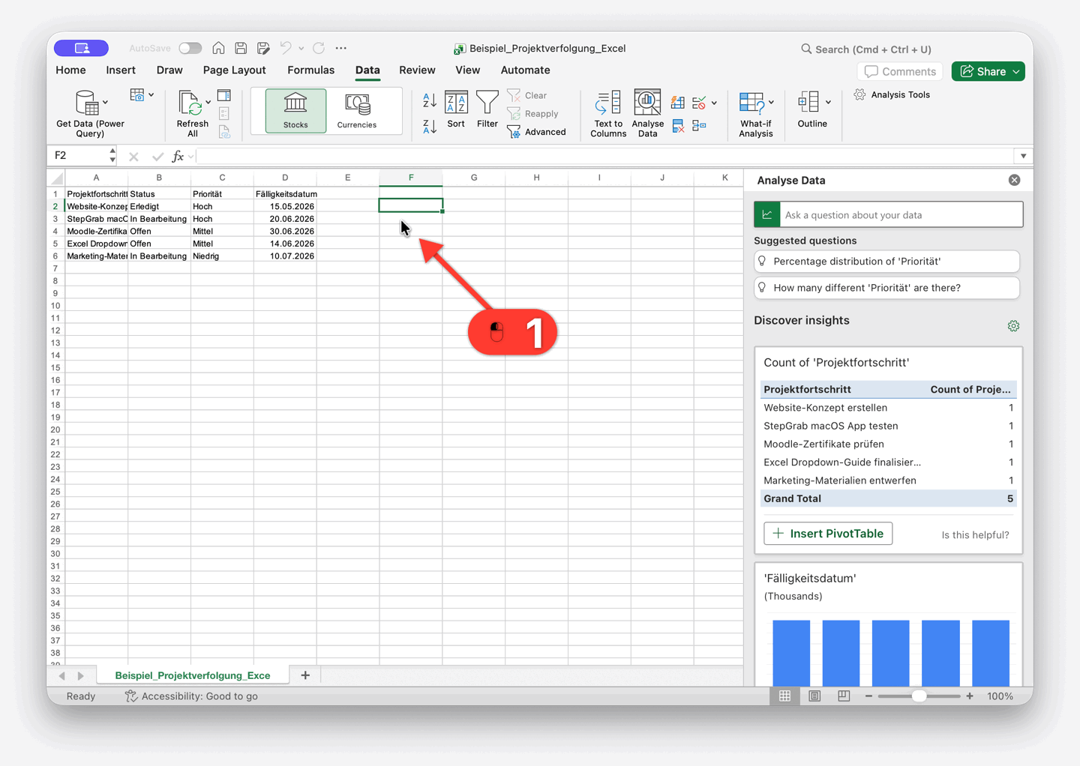This screenshot has width=1080, height=766.
Task: Expand the Refresh All dropdown arrow
Action: tap(208, 102)
